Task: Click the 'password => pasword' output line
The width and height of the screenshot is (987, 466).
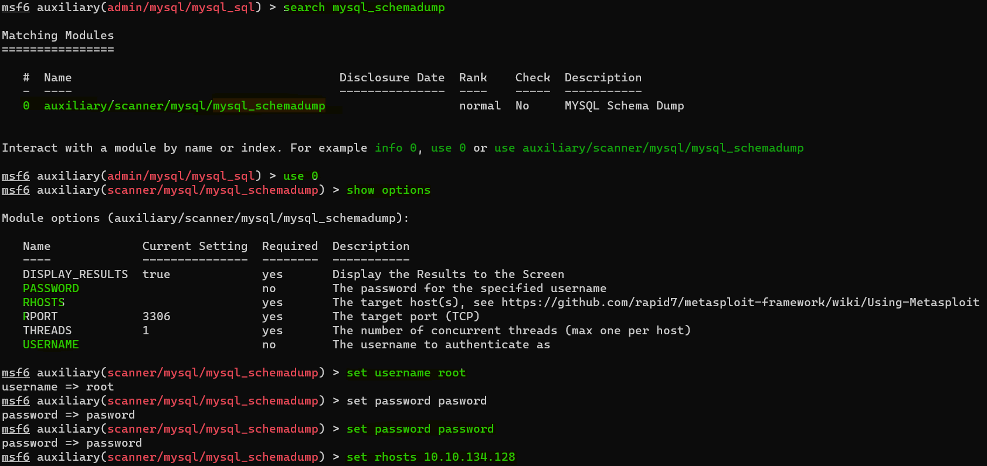Action: pyautogui.click(x=68, y=415)
